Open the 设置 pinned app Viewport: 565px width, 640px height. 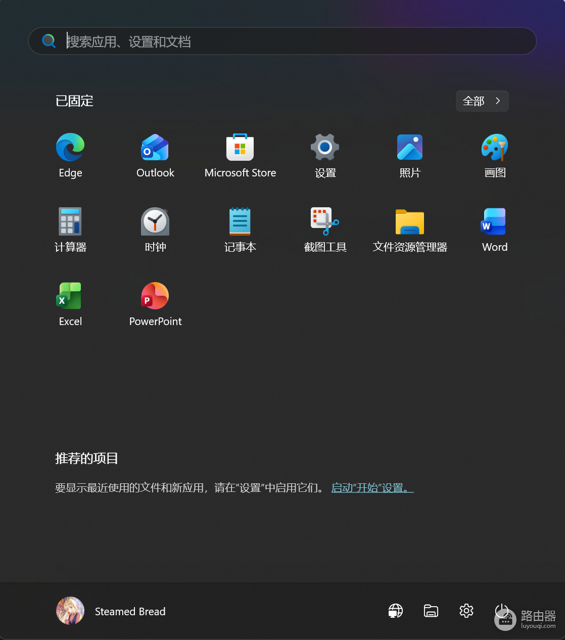pos(325,156)
